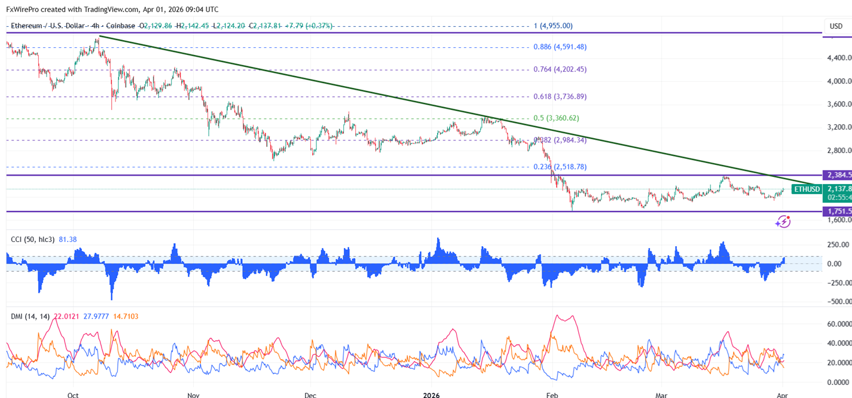
Task: Click the Apr label on time axis
Action: [783, 395]
